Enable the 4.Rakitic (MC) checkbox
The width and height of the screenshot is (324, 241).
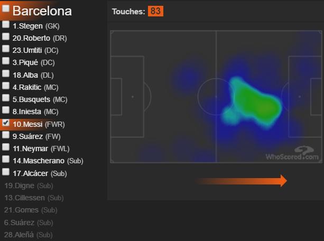(x=6, y=86)
